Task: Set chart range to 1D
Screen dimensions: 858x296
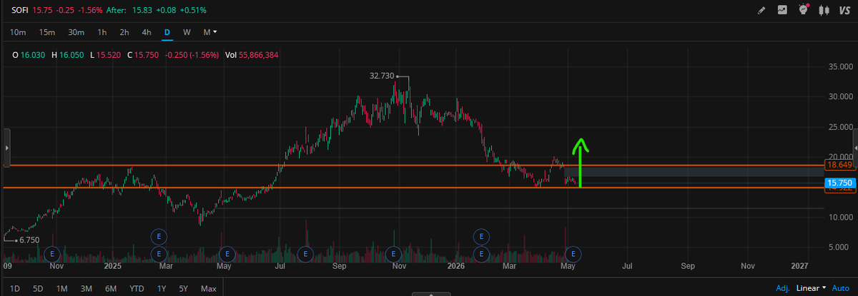Action: point(15,288)
